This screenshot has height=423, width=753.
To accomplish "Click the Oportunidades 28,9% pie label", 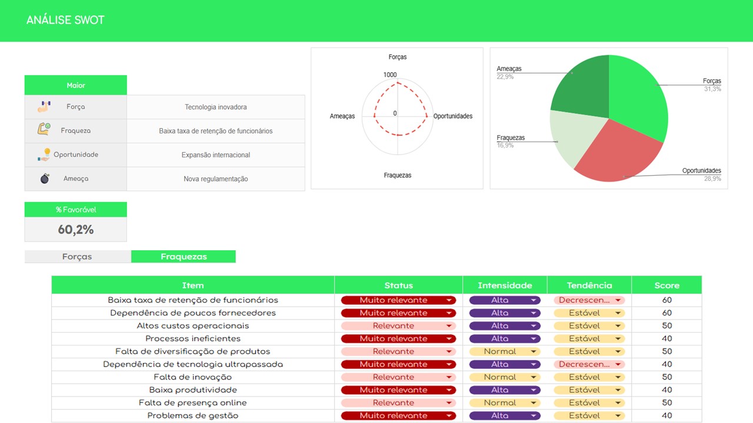I will coord(702,174).
